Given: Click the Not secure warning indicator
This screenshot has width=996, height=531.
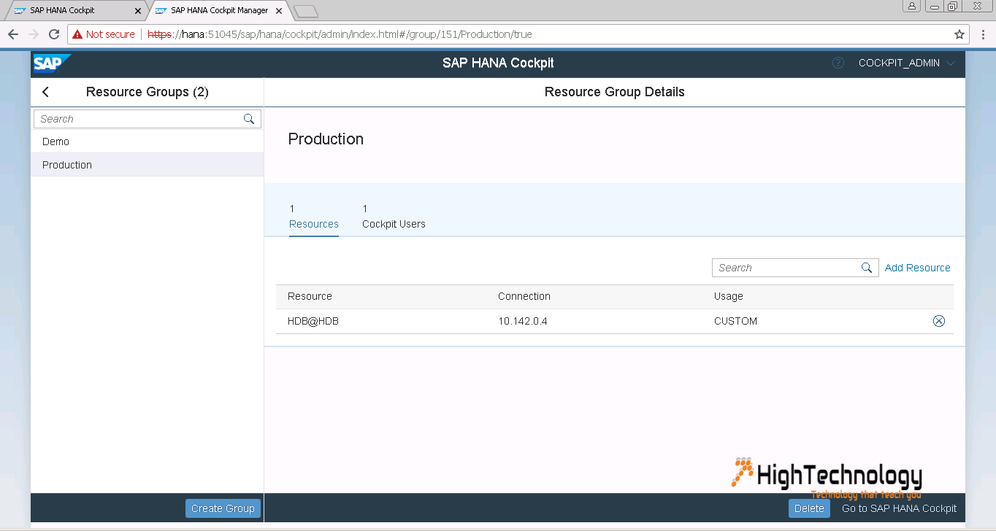Looking at the screenshot, I should (x=103, y=34).
